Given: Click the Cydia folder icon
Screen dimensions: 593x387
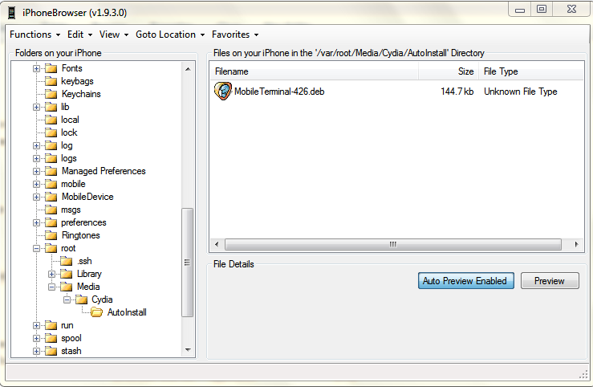Looking at the screenshot, I should pos(81,300).
